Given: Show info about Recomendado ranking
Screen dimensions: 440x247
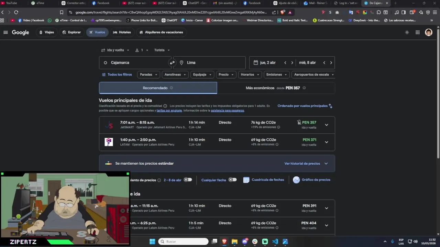Looking at the screenshot, I should click(x=171, y=88).
